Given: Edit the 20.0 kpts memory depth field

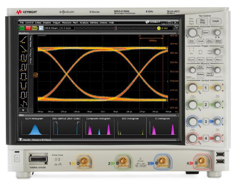Looking at the screenshot, I should tap(67, 28).
